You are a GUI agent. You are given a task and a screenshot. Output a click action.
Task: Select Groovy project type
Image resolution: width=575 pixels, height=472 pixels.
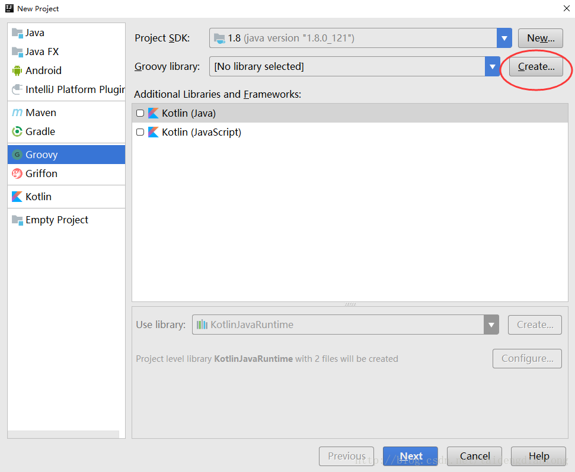66,155
